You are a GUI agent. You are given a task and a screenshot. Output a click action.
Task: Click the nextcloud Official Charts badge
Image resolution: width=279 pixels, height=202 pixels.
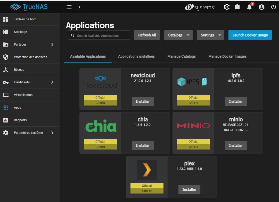(x=100, y=100)
